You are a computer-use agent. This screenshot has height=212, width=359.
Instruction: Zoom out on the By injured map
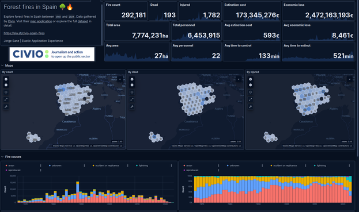[x=250, y=85]
